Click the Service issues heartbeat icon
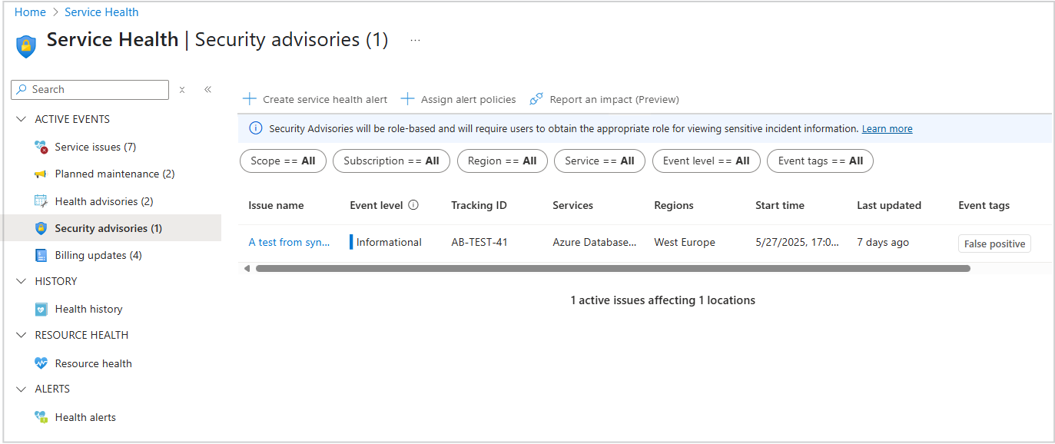1055x444 pixels. click(x=41, y=147)
